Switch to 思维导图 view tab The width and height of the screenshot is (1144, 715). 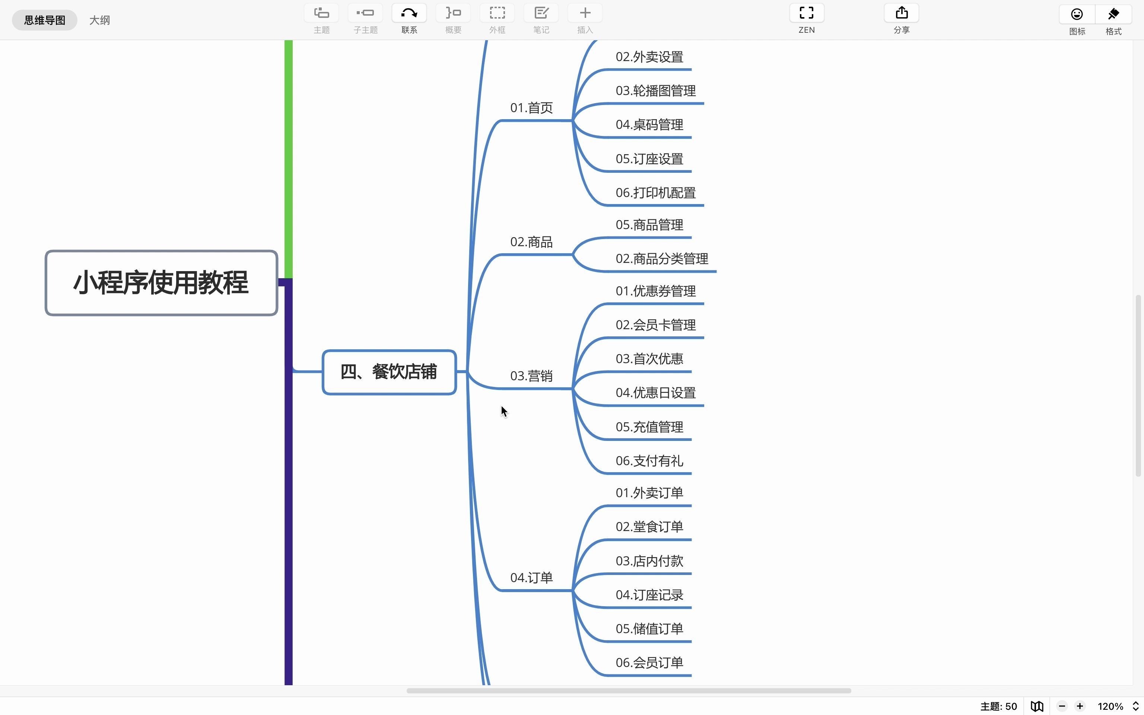tap(44, 20)
